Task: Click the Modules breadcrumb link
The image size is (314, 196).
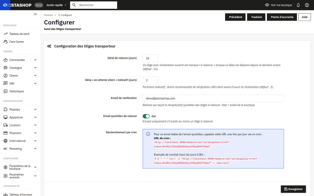Action: point(48,15)
